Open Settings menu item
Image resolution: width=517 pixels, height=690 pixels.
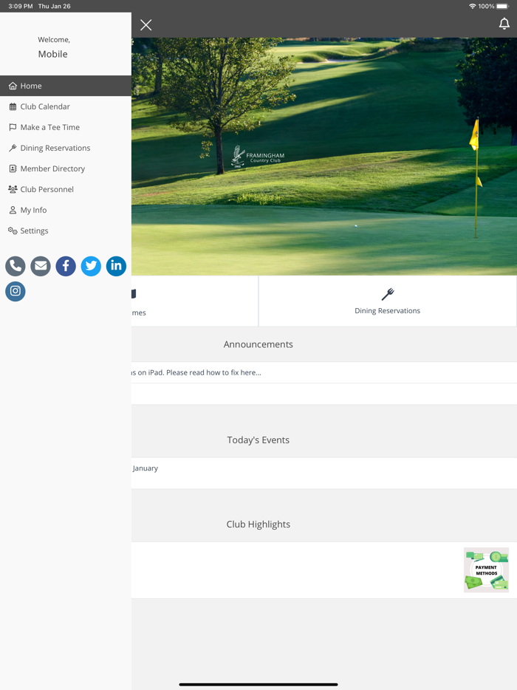tap(66, 230)
